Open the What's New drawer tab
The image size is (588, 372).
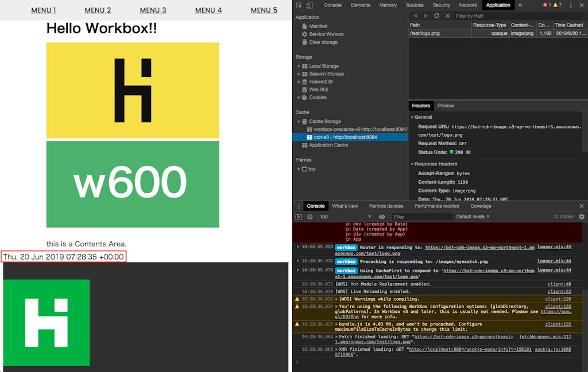coord(345,206)
